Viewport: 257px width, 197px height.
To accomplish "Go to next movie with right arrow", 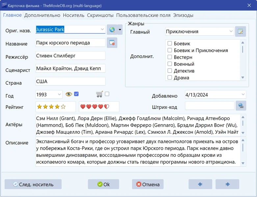I will tap(227, 184).
